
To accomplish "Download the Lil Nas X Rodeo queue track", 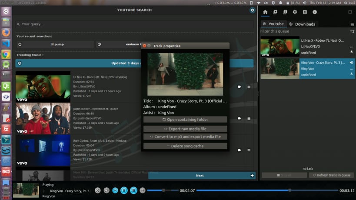I will pyautogui.click(x=352, y=52).
